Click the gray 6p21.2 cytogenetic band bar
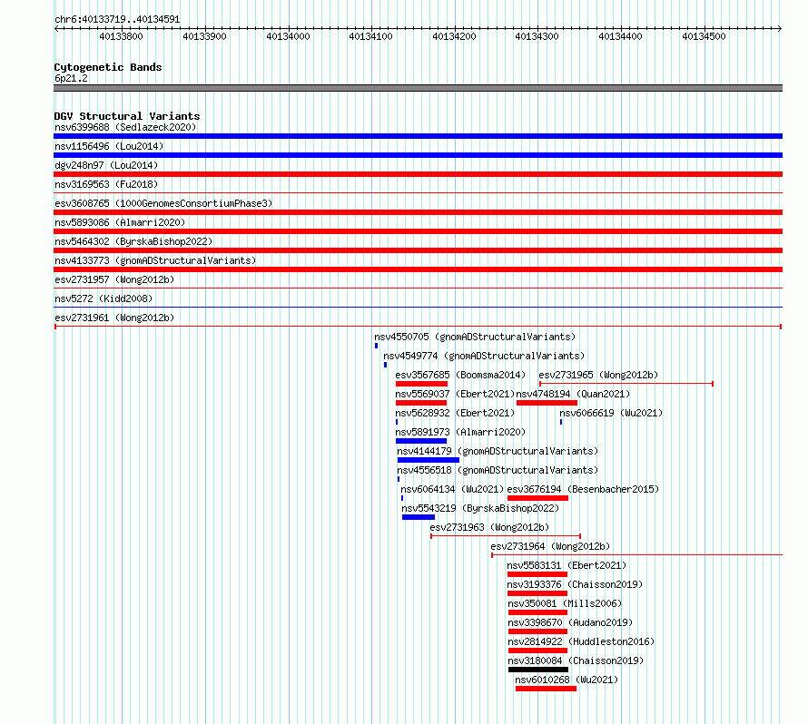 [x=418, y=88]
